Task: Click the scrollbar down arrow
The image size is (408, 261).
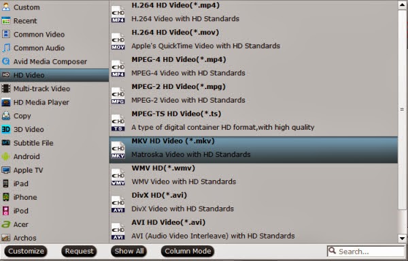Action: (x=402, y=238)
